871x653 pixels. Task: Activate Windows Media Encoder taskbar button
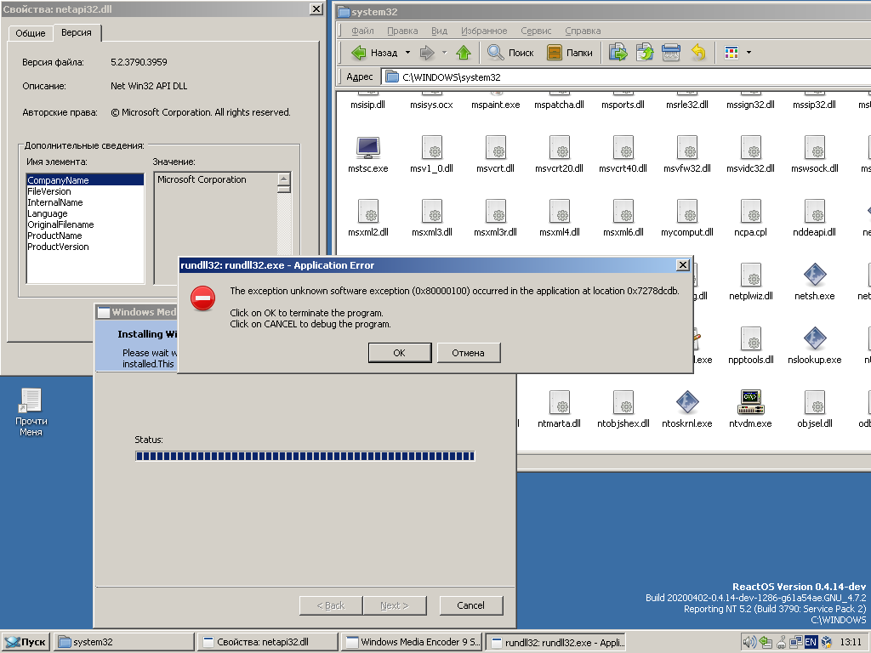[412, 642]
